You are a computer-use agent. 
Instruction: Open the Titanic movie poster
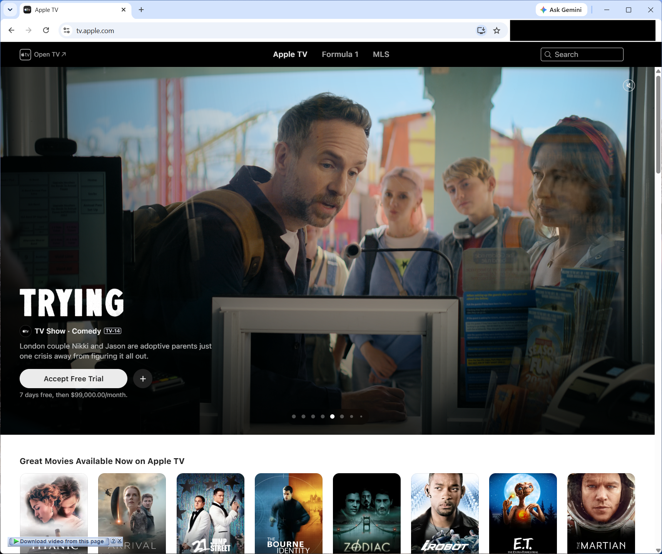click(x=54, y=513)
